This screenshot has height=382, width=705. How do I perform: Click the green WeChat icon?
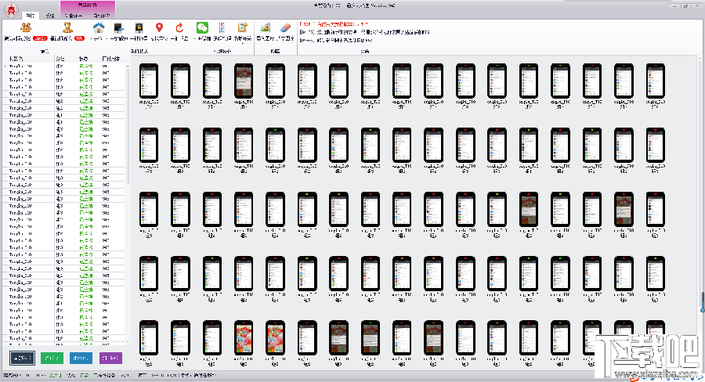click(202, 28)
